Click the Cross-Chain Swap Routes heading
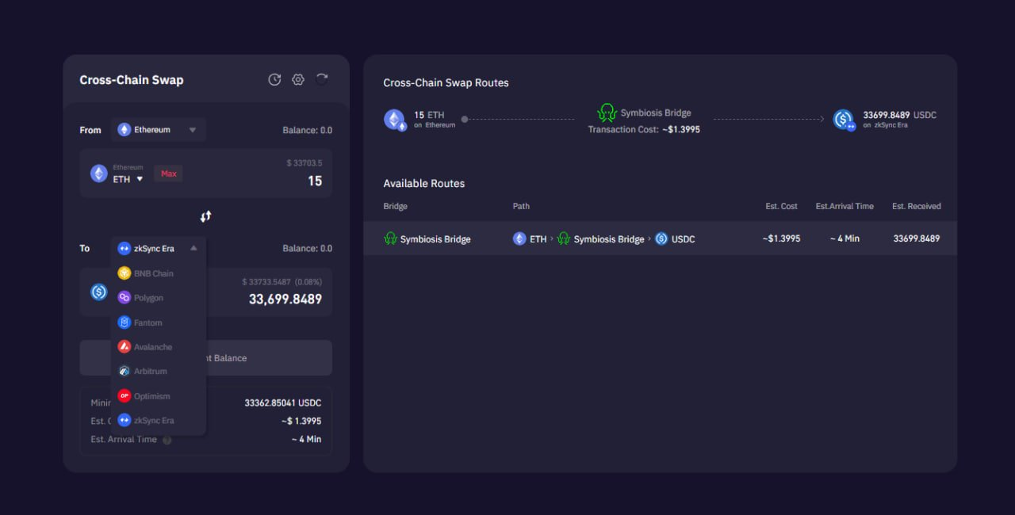Screen dimensions: 1015x515 click(x=446, y=82)
